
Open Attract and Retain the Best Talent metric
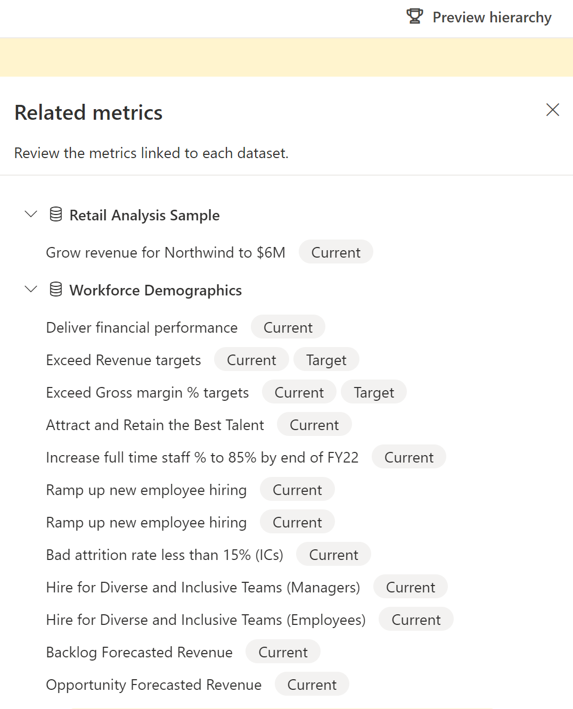(x=155, y=425)
